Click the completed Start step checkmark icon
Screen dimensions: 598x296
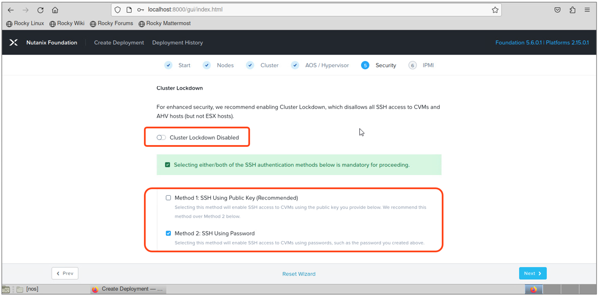coord(168,65)
